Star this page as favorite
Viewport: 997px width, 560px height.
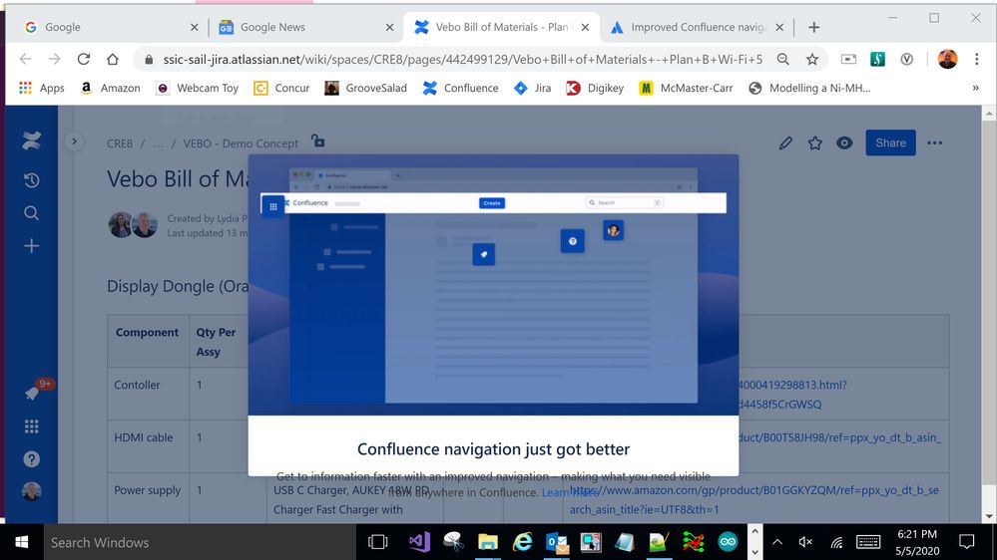click(x=815, y=142)
